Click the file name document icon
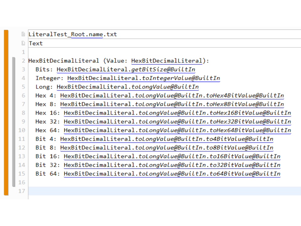301x226 pixels. pyautogui.click(x=23, y=34)
